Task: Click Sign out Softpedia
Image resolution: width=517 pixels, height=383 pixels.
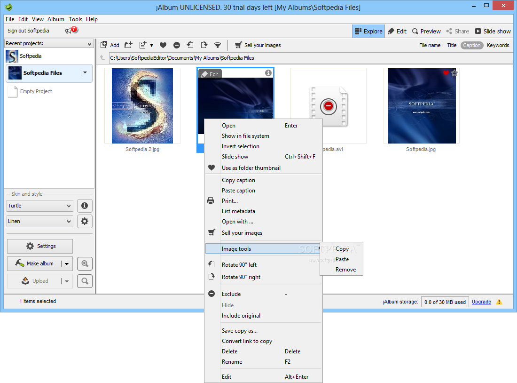Action: click(28, 31)
